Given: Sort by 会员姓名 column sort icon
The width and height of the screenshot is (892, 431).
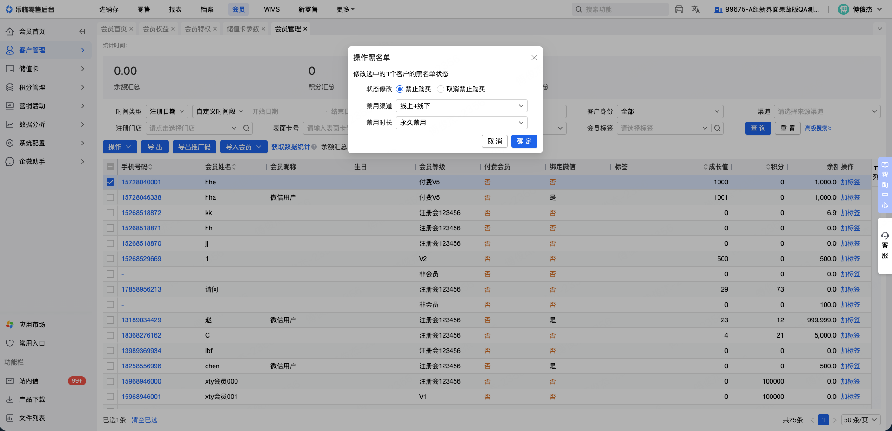Looking at the screenshot, I should (234, 167).
